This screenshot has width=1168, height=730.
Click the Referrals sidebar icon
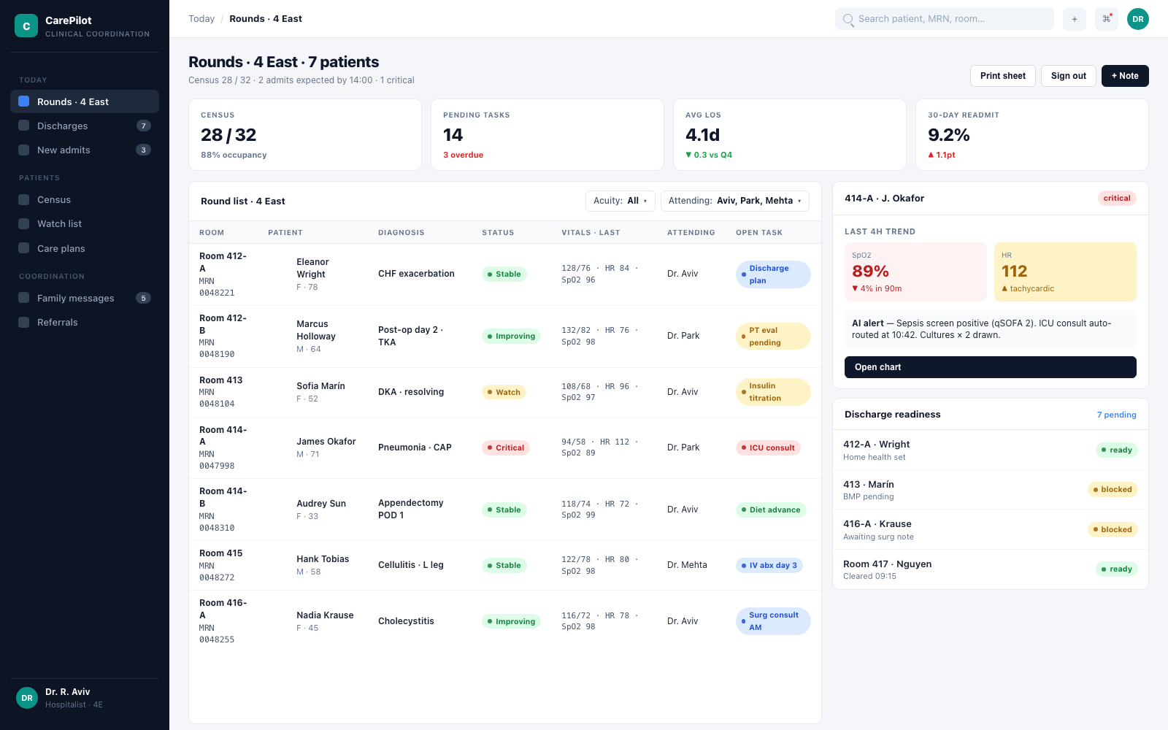click(24, 322)
